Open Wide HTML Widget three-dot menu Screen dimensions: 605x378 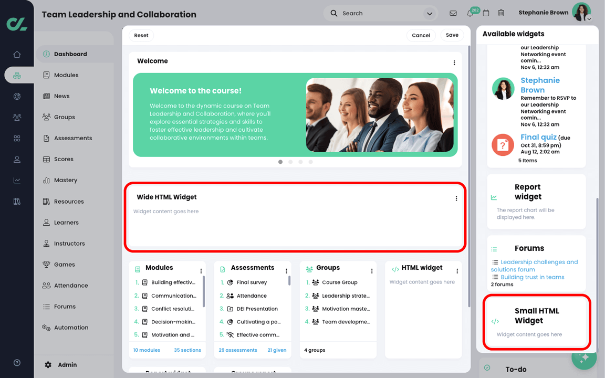456,198
